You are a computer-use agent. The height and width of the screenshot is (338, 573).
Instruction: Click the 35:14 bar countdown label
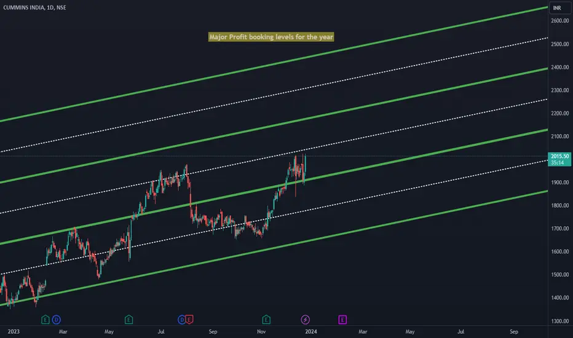click(x=557, y=163)
